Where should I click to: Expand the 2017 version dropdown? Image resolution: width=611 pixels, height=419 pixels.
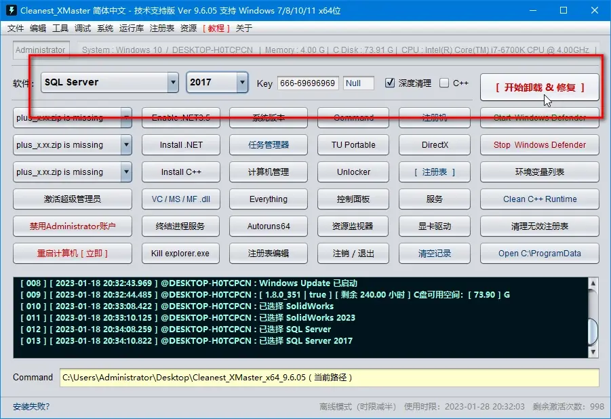coord(242,82)
